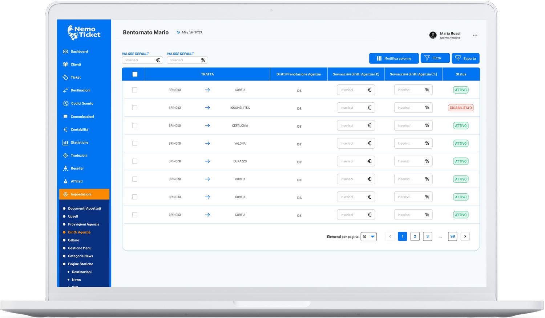Viewport: 545px width, 318px height.
Task: Click the Codici Sconto percent badge icon
Action: (x=65, y=103)
